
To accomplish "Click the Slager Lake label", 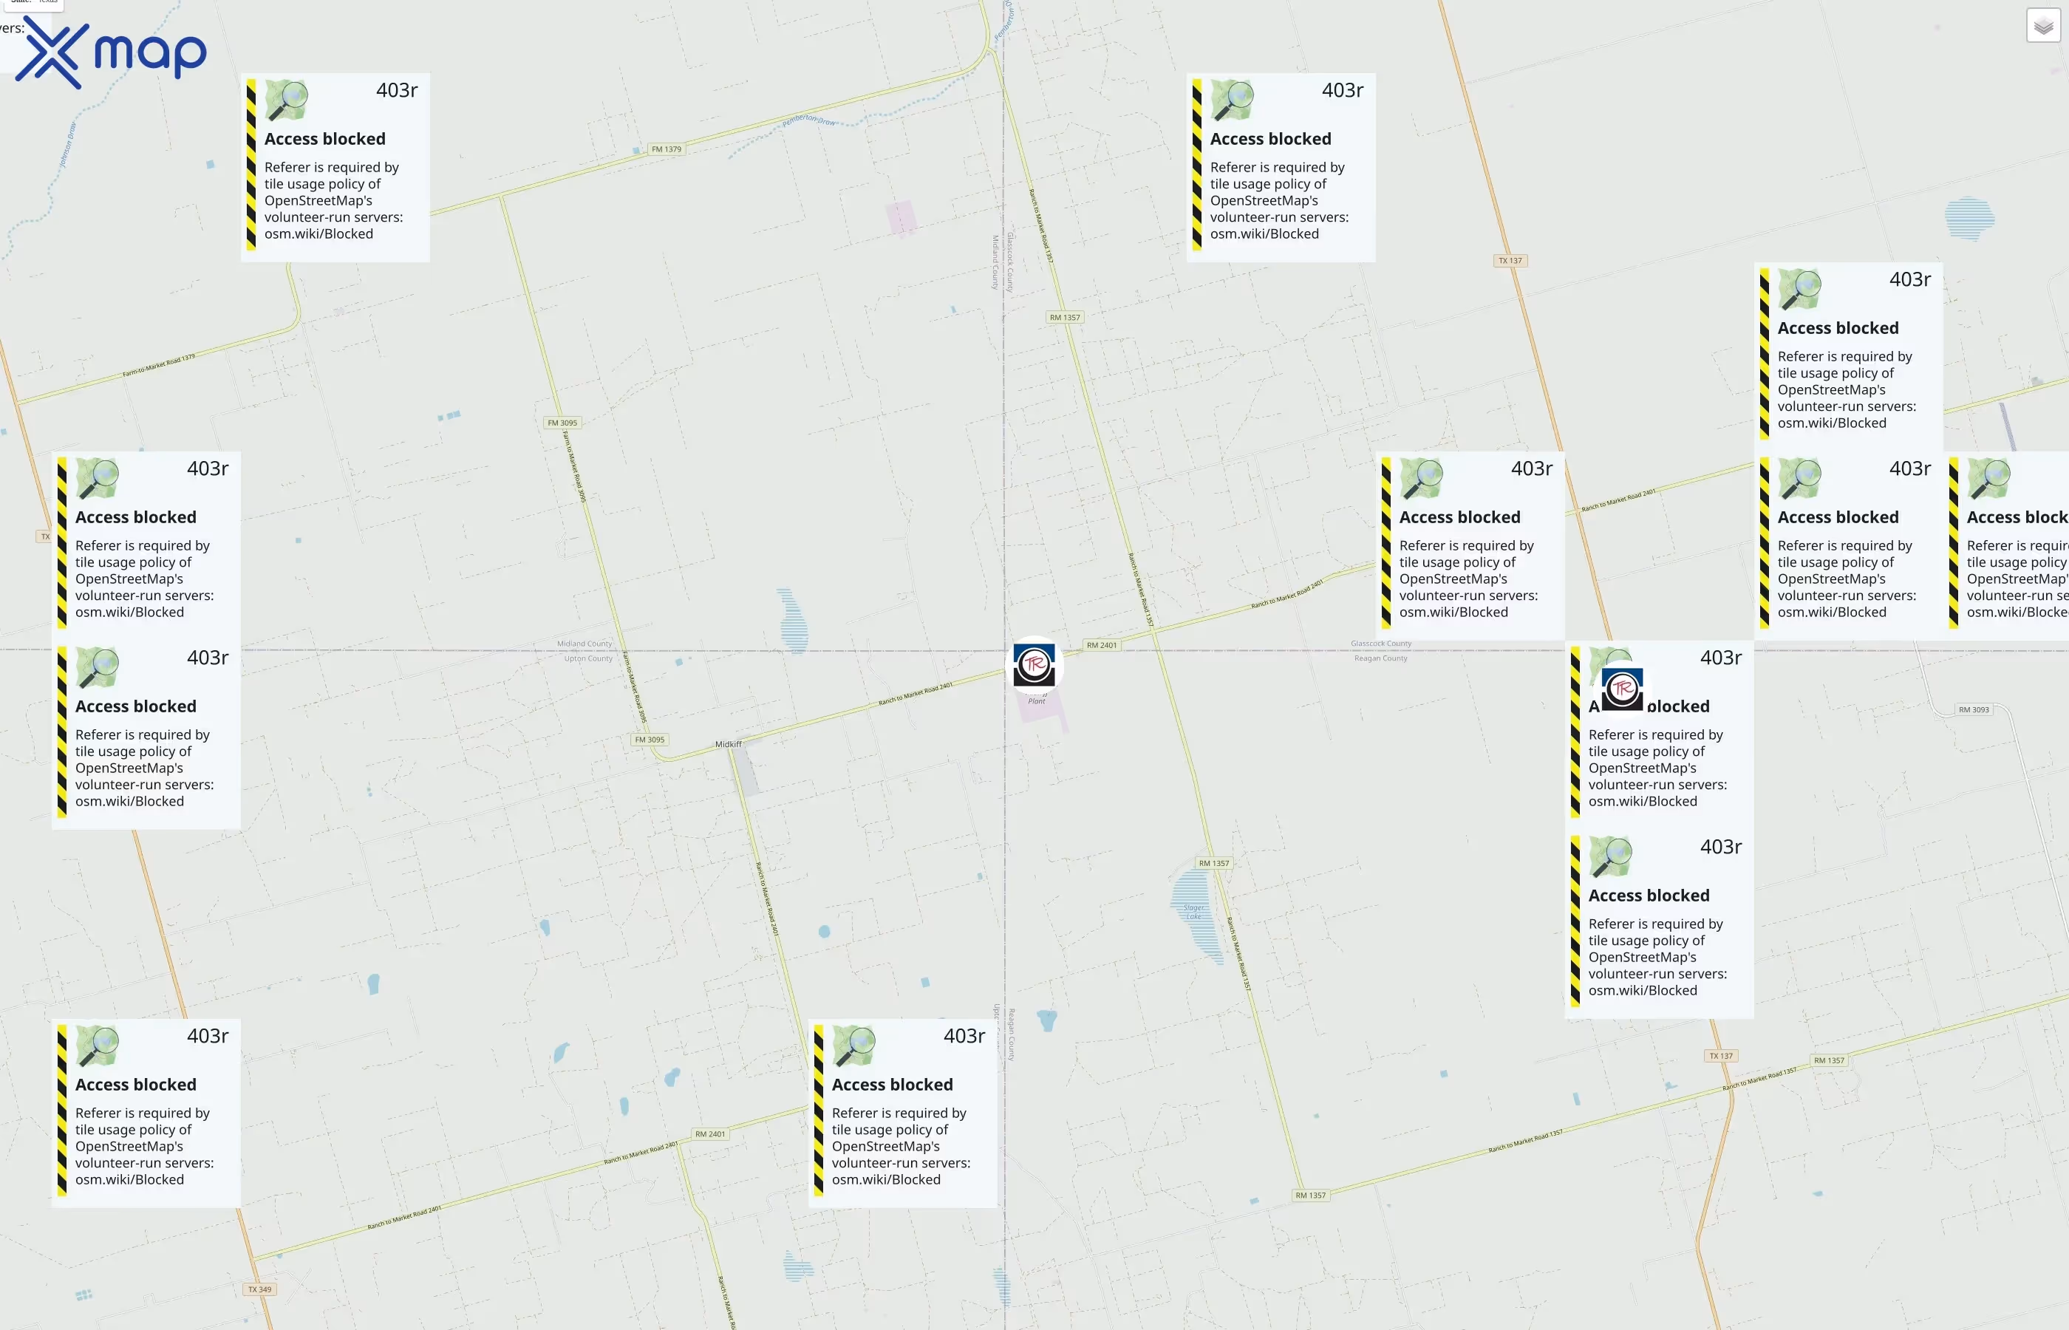I will click(x=1193, y=911).
